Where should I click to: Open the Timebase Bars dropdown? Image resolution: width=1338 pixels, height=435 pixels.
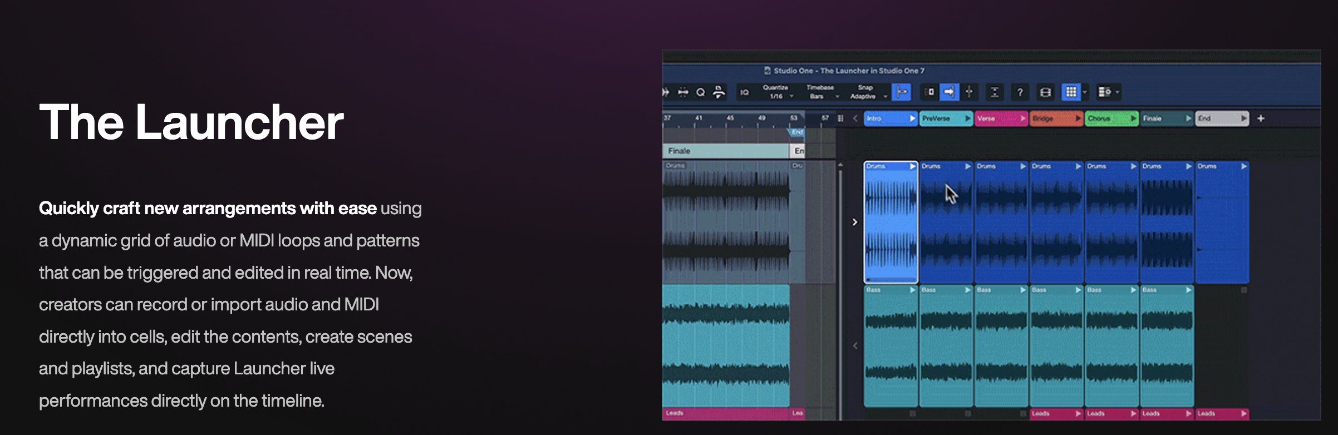point(822,92)
